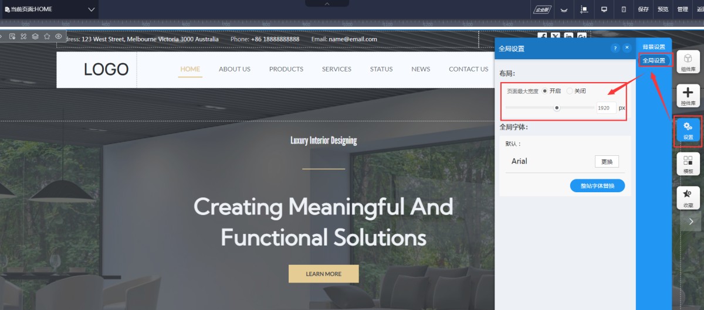Open the 当前页面:HOME page dropdown
This screenshot has height=310, width=704.
pyautogui.click(x=50, y=9)
